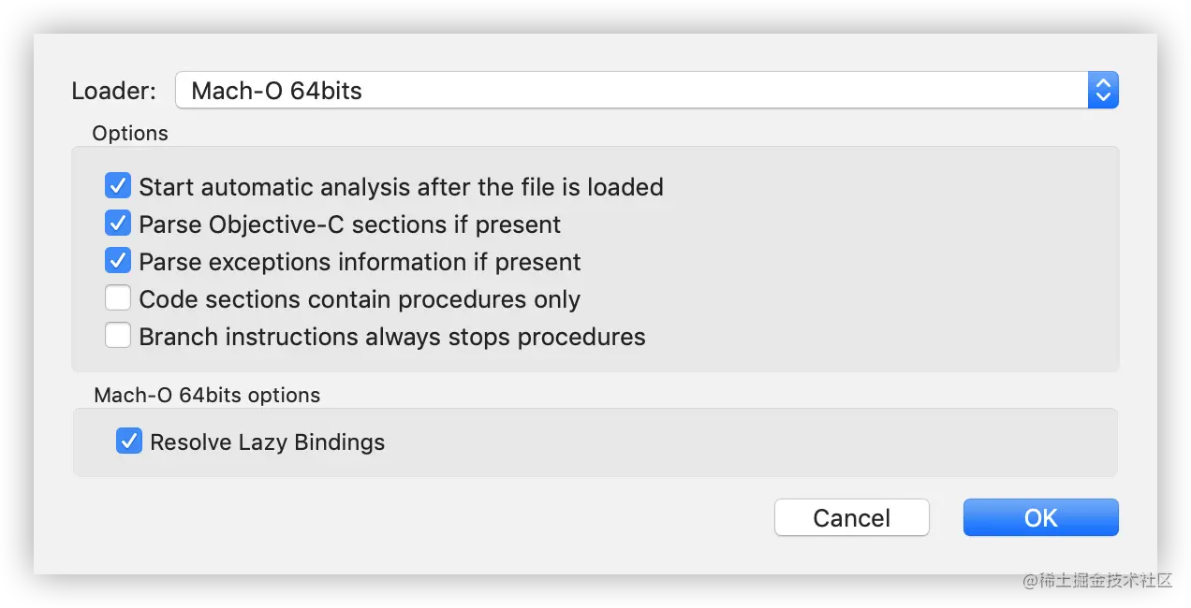1191x608 pixels.
Task: Click the blue arrows of the Loader selector
Action: (1103, 91)
